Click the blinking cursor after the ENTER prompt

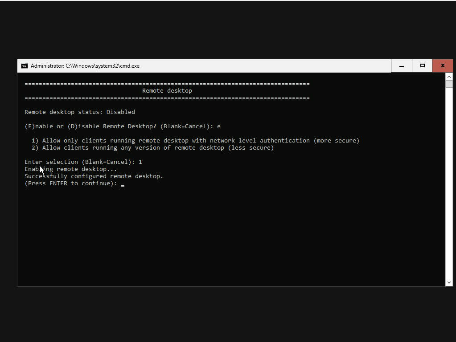(123, 184)
